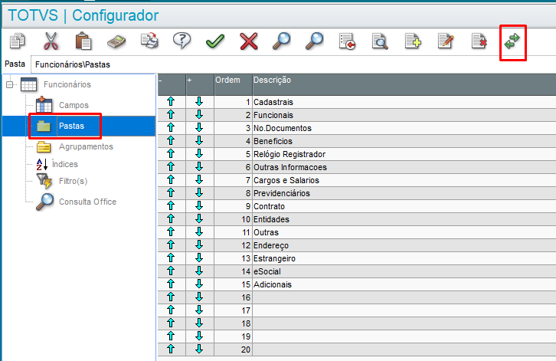Viewport: 556px width, 361px height.
Task: Click the Paste clipboard icon
Action: [x=83, y=41]
